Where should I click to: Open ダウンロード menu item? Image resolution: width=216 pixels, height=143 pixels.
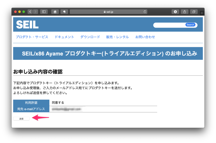pyautogui.click(x=90, y=37)
